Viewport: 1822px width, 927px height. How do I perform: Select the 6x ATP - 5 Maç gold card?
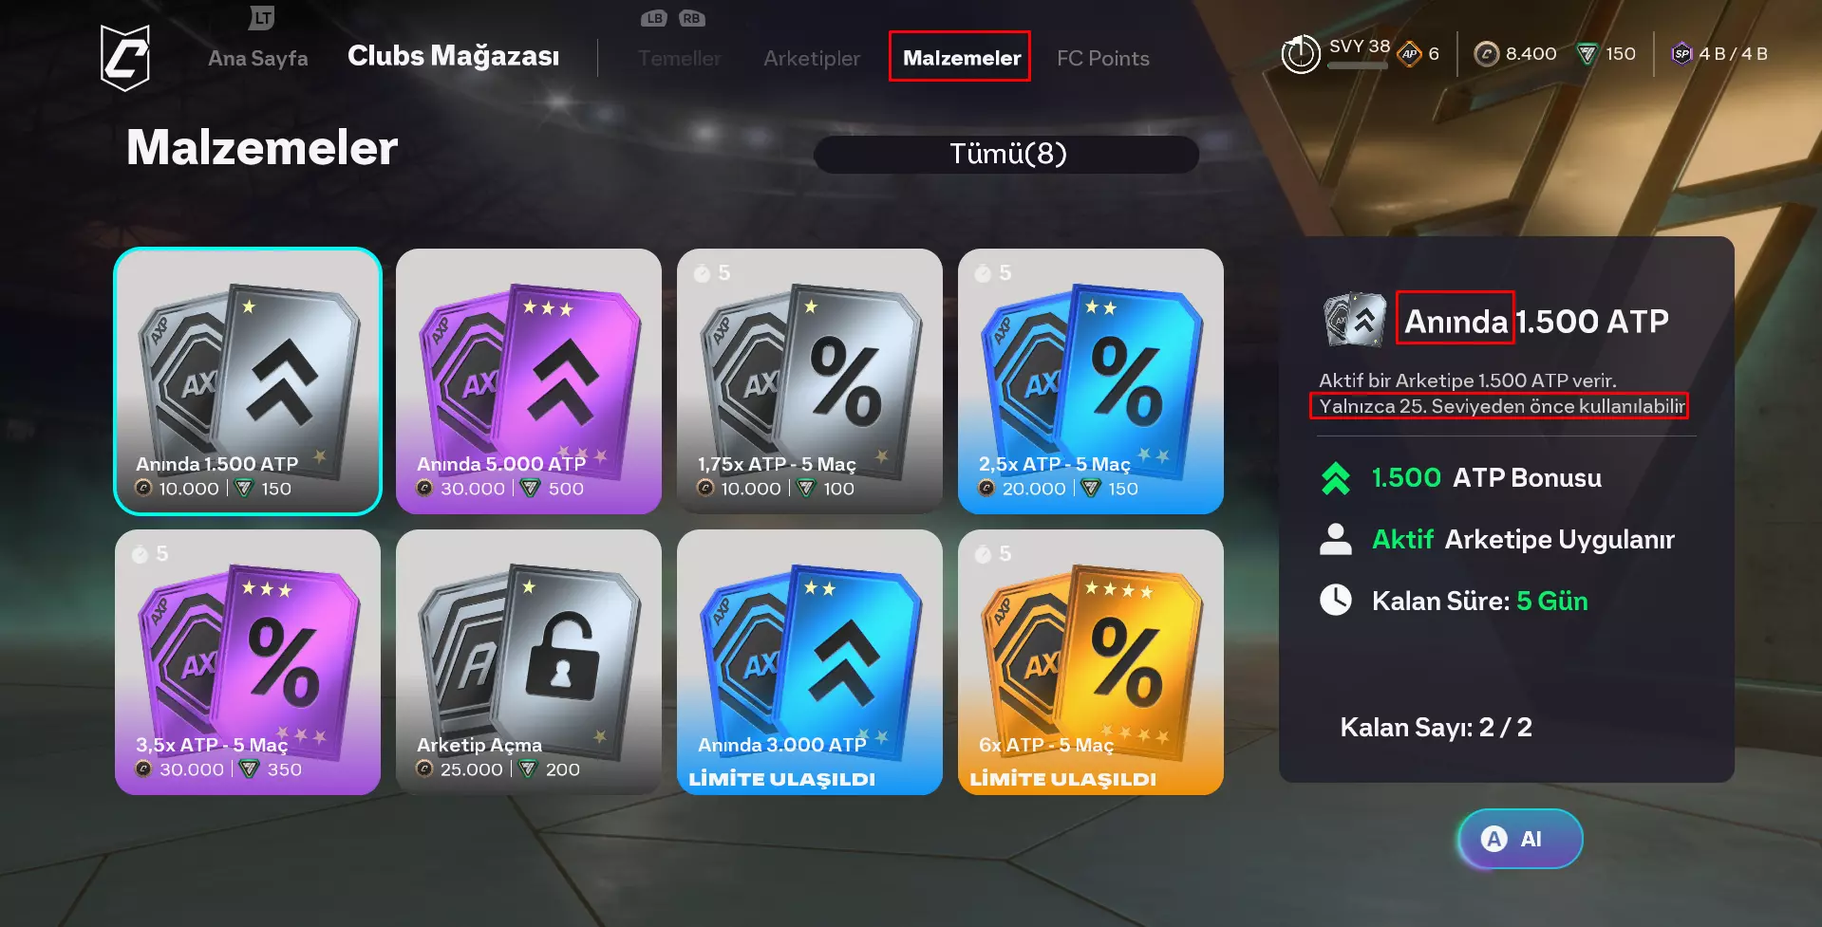(1091, 662)
